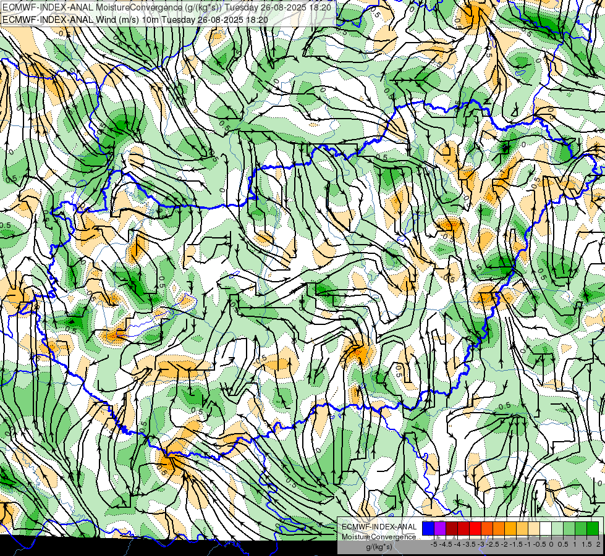605x556 pixels.
Task: Click the legend unit g/(kg*s)
Action: (x=379, y=547)
